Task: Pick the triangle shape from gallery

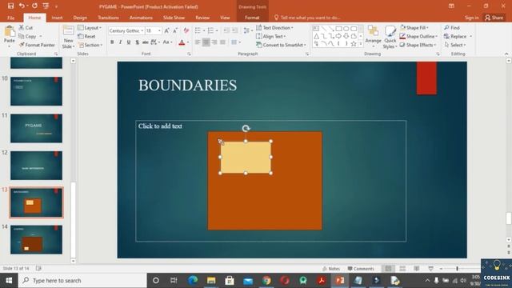Action: click(x=316, y=36)
